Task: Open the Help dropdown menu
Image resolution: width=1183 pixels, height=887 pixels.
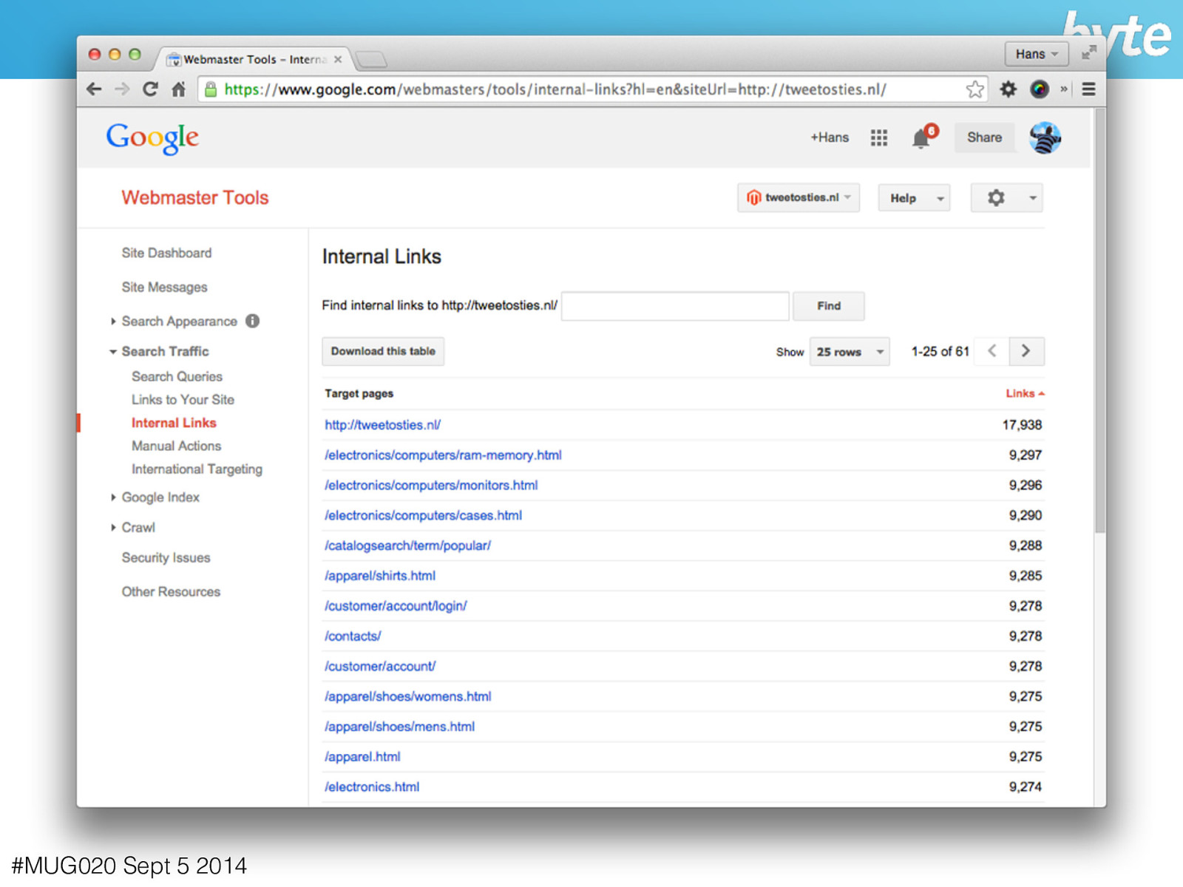Action: pos(914,197)
